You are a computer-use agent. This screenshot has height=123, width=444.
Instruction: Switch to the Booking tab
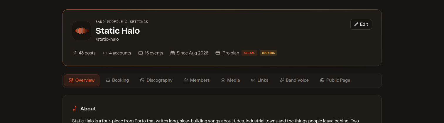pos(117,80)
